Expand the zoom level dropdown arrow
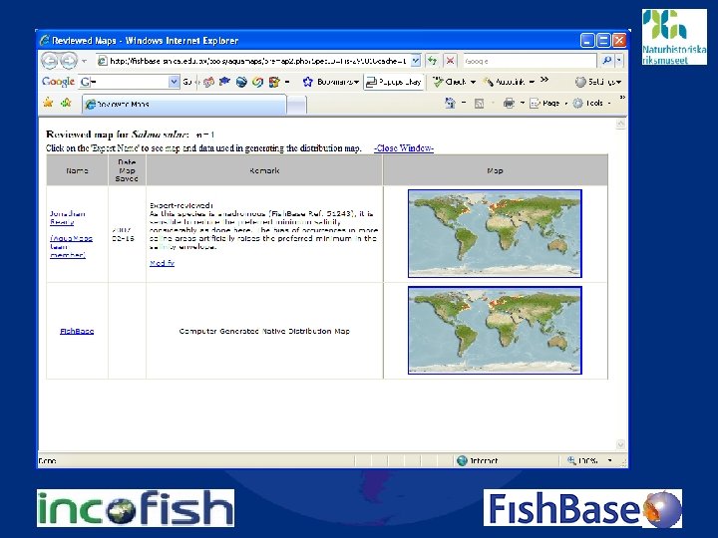 click(x=610, y=460)
